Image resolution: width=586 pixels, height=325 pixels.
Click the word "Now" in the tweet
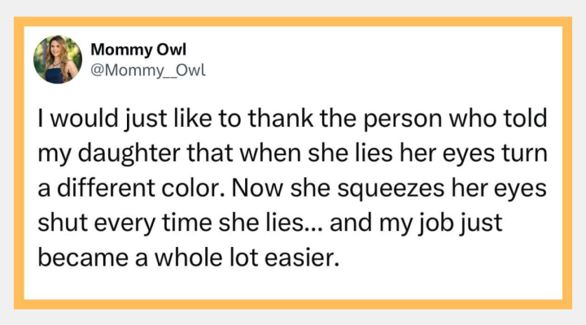coord(257,188)
